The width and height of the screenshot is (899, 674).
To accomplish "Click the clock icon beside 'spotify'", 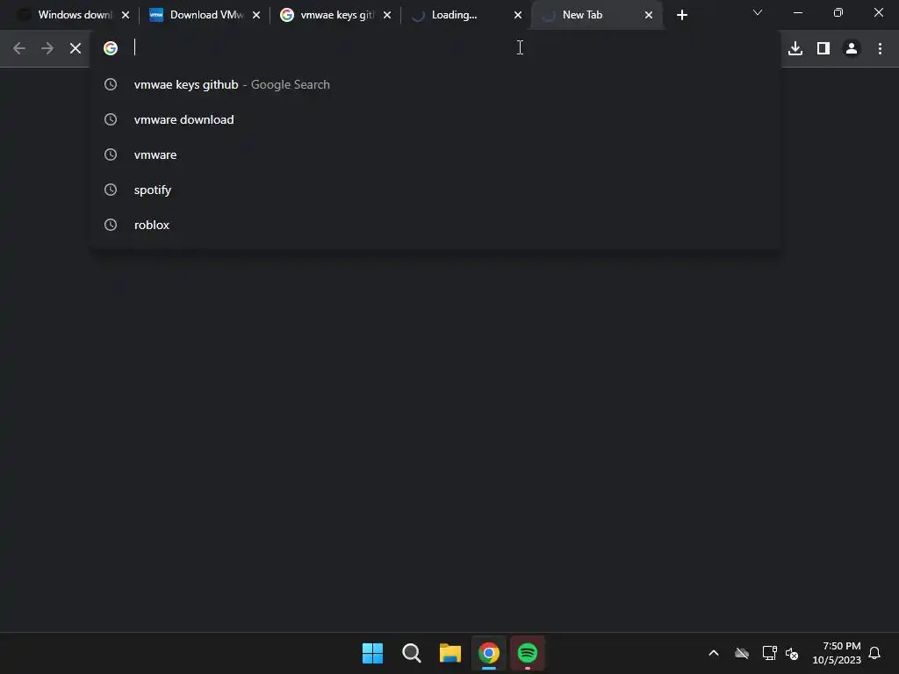I will point(111,190).
